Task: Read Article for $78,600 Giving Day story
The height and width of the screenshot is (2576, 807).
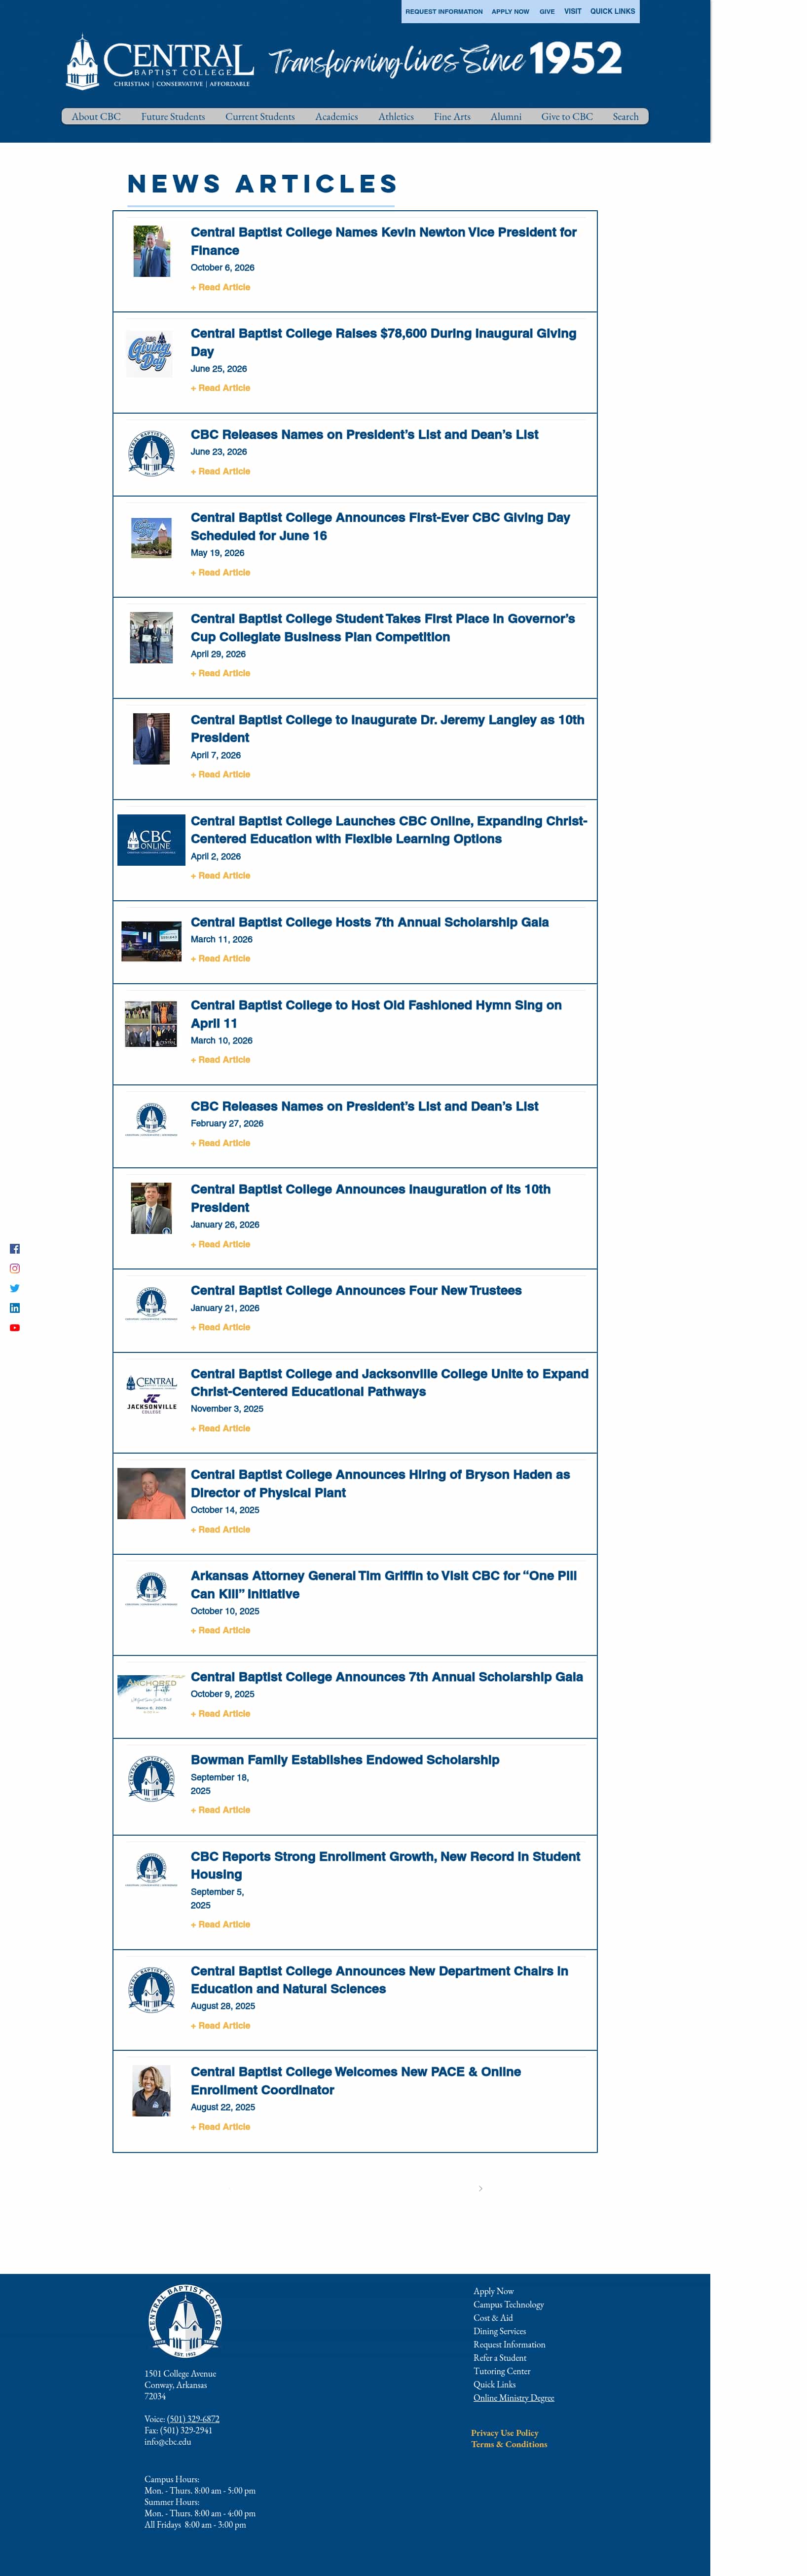Action: click(221, 388)
